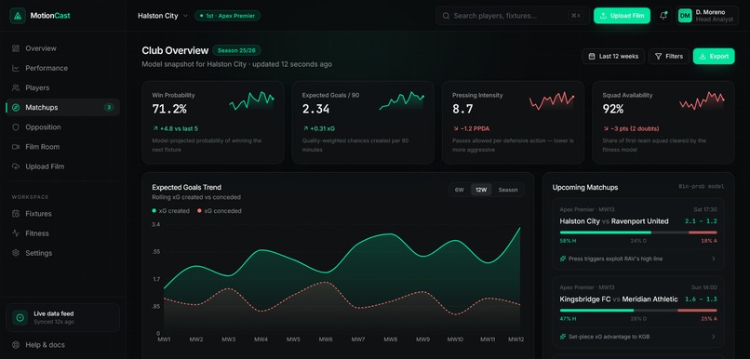
Task: Open notifications bell
Action: click(x=663, y=16)
